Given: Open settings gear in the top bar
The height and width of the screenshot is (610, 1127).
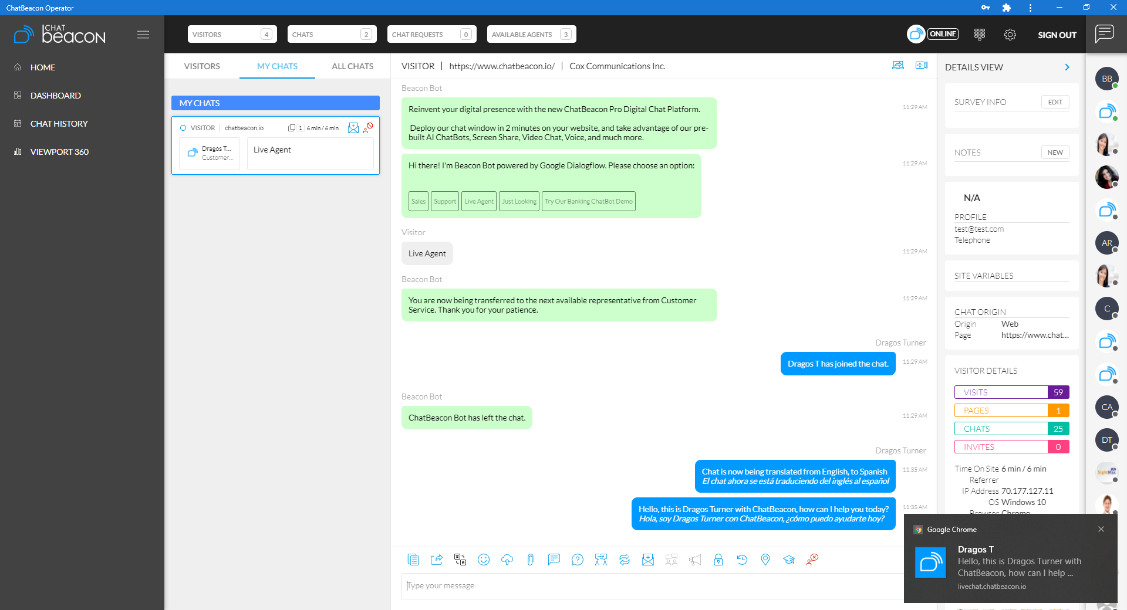Looking at the screenshot, I should [x=1010, y=35].
